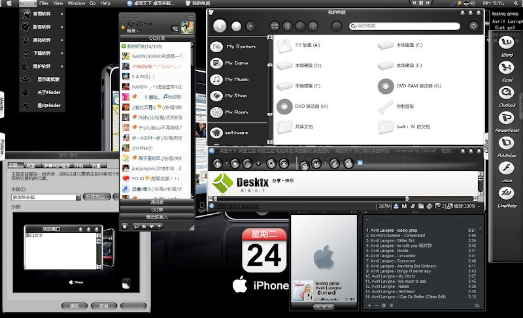This screenshot has height=318, width=523.
Task: Open My Shop in explorer sidebar
Action: 229,96
